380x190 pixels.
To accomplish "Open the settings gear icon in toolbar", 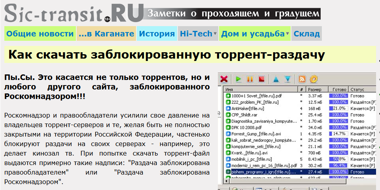I will click(x=314, y=79).
